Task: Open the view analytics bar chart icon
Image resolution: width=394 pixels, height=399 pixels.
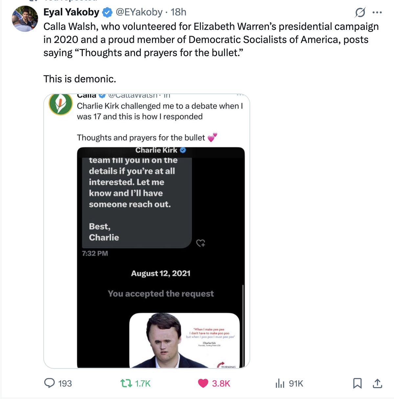Action: tap(280, 383)
